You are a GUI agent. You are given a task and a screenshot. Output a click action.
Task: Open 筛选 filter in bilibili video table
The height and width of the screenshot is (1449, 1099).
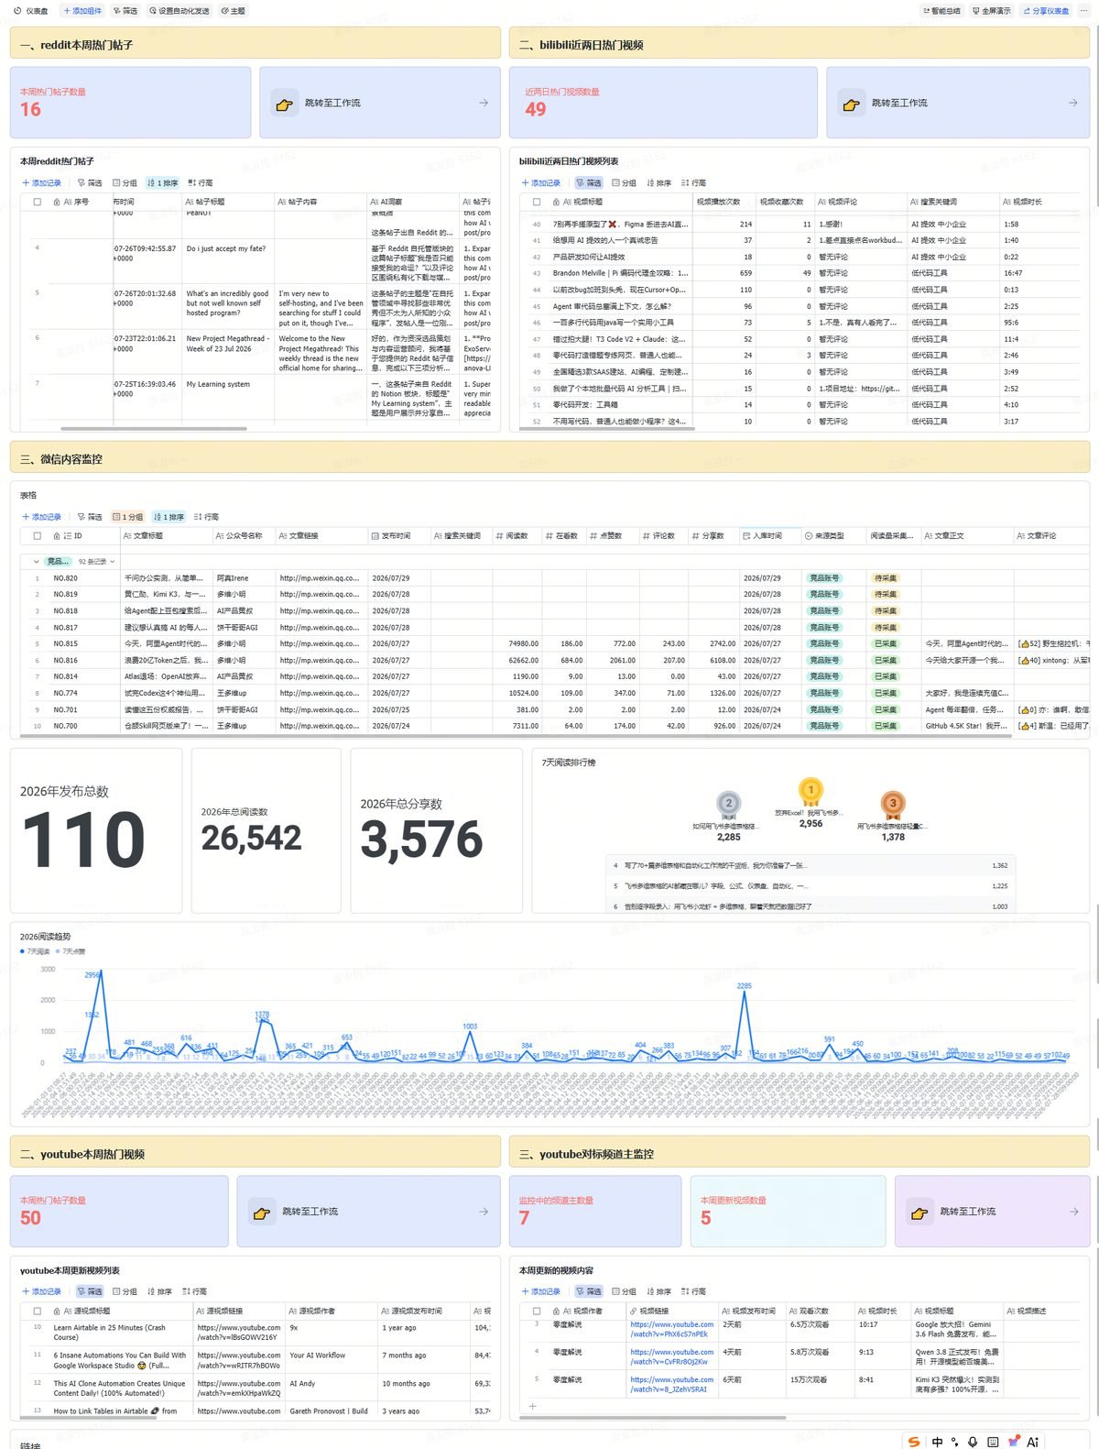[590, 182]
